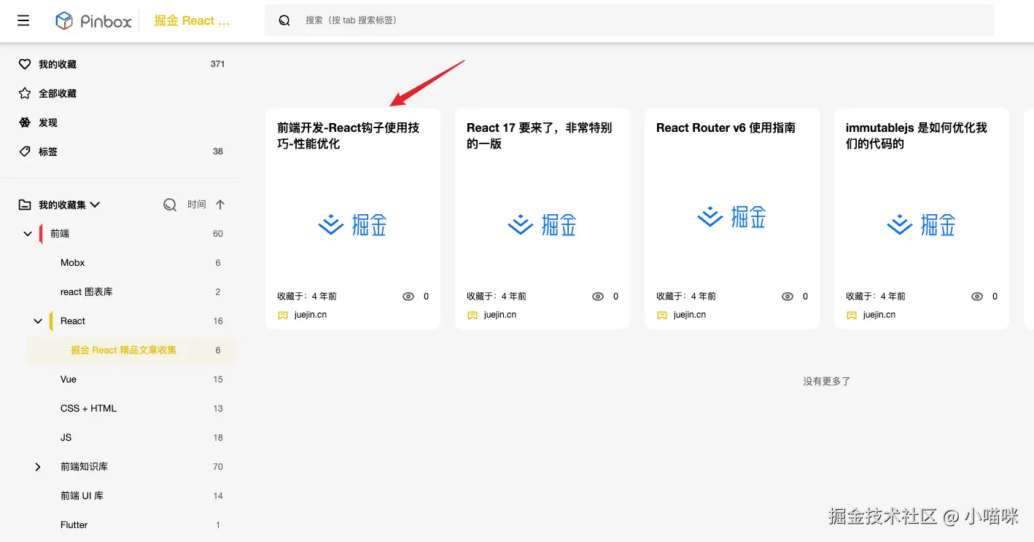Click the search magnifier icon
The height and width of the screenshot is (542, 1034).
pyautogui.click(x=284, y=20)
